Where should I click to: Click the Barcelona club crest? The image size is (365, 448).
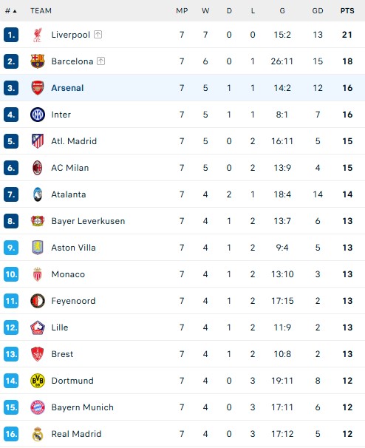[38, 61]
